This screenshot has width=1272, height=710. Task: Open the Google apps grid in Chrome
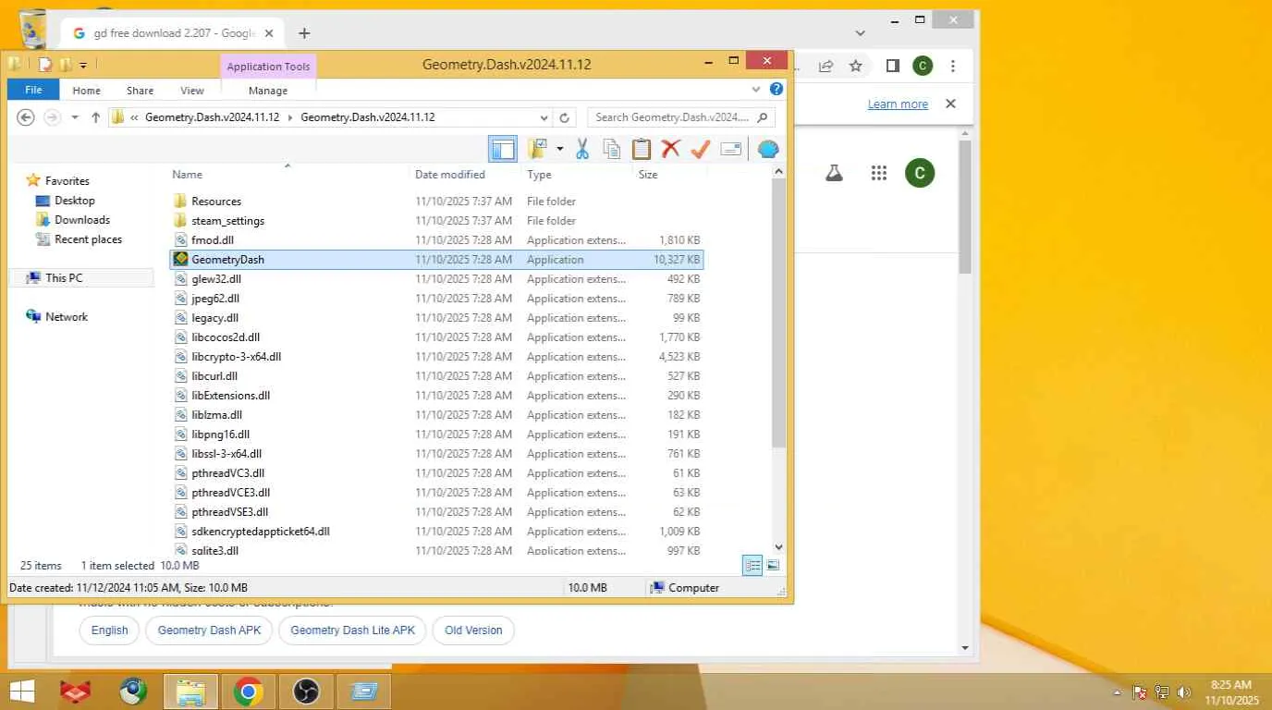pyautogui.click(x=879, y=173)
